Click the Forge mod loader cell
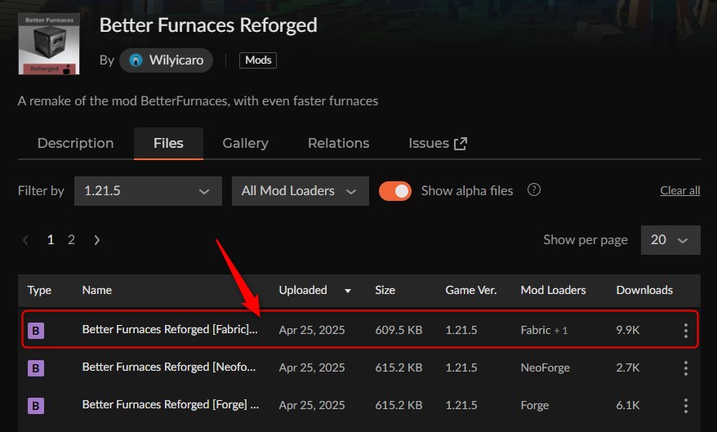Image resolution: width=717 pixels, height=432 pixels. (535, 406)
